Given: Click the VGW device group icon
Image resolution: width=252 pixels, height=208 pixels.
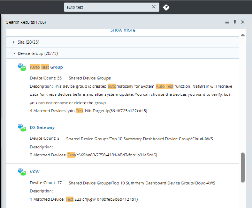Looking at the screenshot, I should tap(22, 172).
